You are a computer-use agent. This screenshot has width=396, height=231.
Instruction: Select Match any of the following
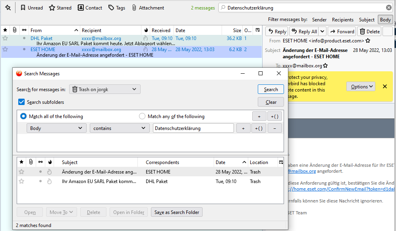(x=142, y=116)
